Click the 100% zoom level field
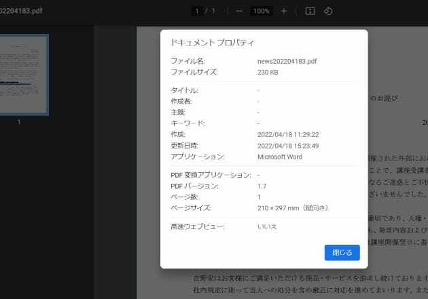The image size is (428, 299). (x=261, y=12)
